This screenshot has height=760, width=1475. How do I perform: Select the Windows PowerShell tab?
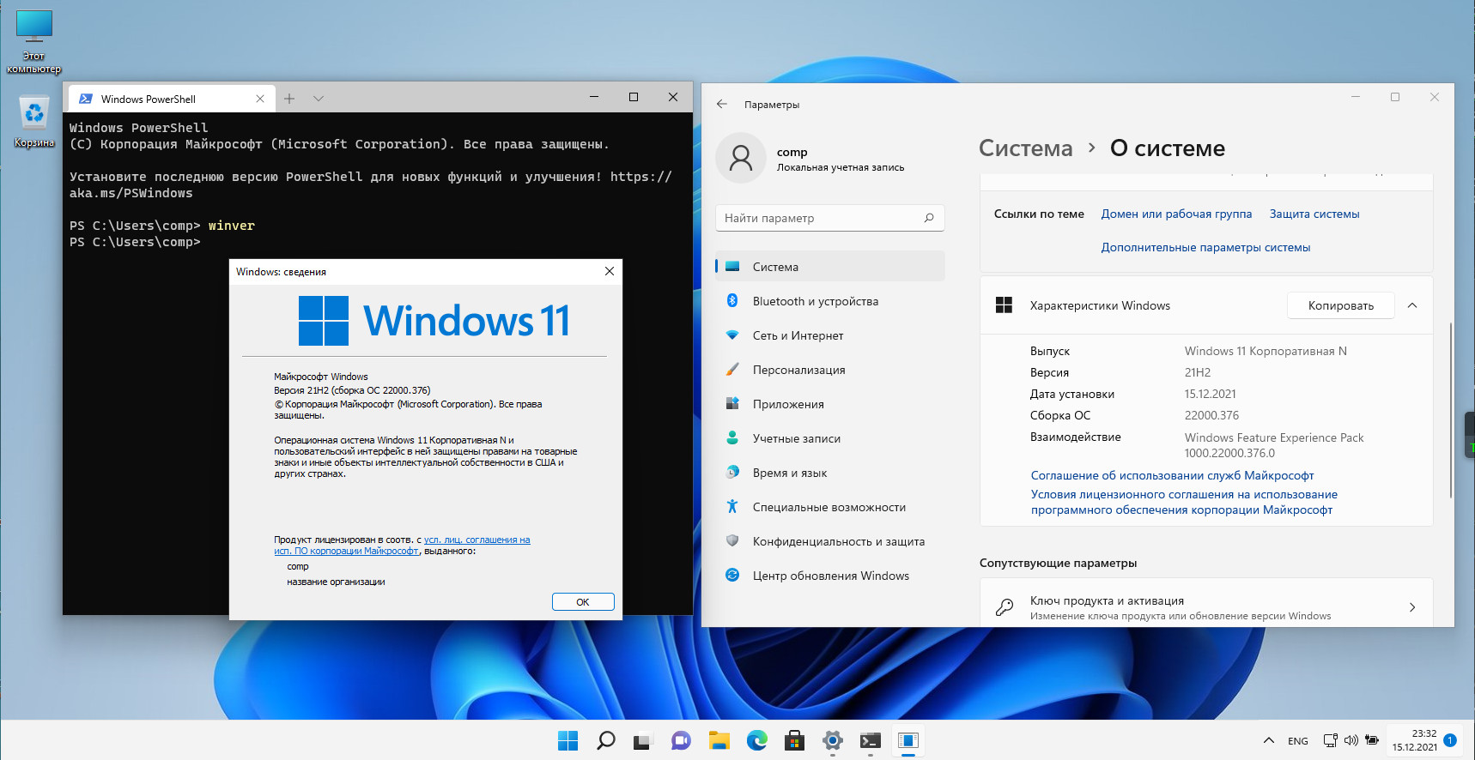[172, 99]
